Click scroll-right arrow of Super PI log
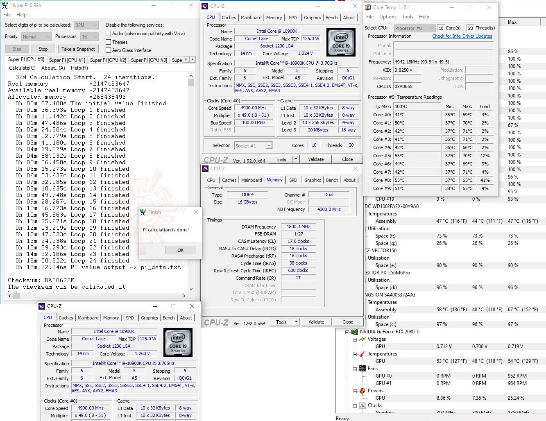 [x=184, y=296]
